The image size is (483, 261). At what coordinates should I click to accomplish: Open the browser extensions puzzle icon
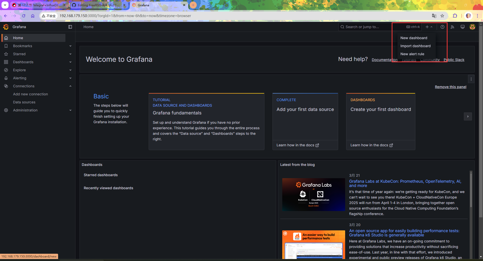pyautogui.click(x=455, y=16)
